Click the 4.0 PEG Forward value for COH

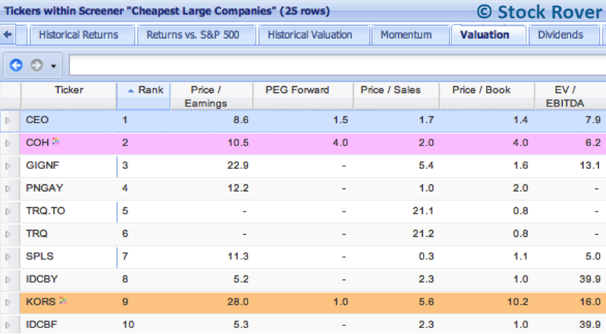[341, 143]
